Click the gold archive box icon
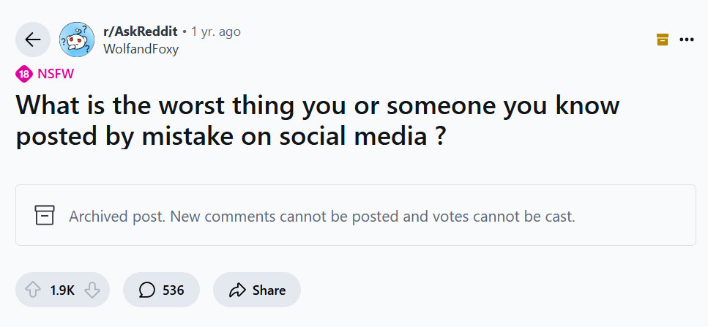 coord(663,40)
